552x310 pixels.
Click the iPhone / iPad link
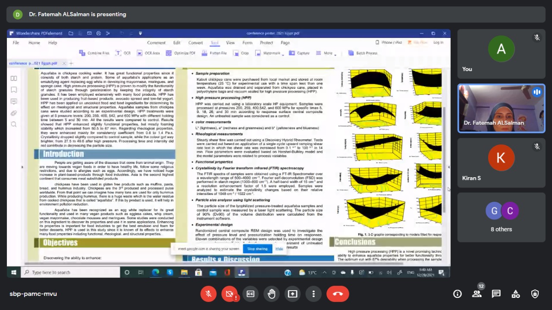(x=389, y=43)
